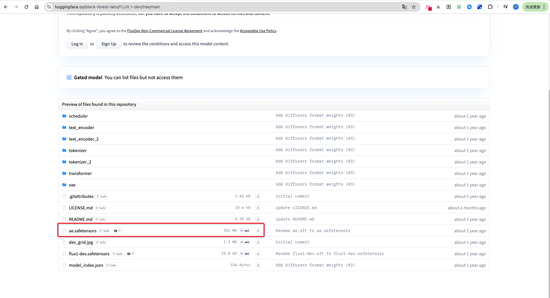This screenshot has height=298, width=550.
Task: Bookmark this page with the star icon
Action: pyautogui.click(x=414, y=7)
